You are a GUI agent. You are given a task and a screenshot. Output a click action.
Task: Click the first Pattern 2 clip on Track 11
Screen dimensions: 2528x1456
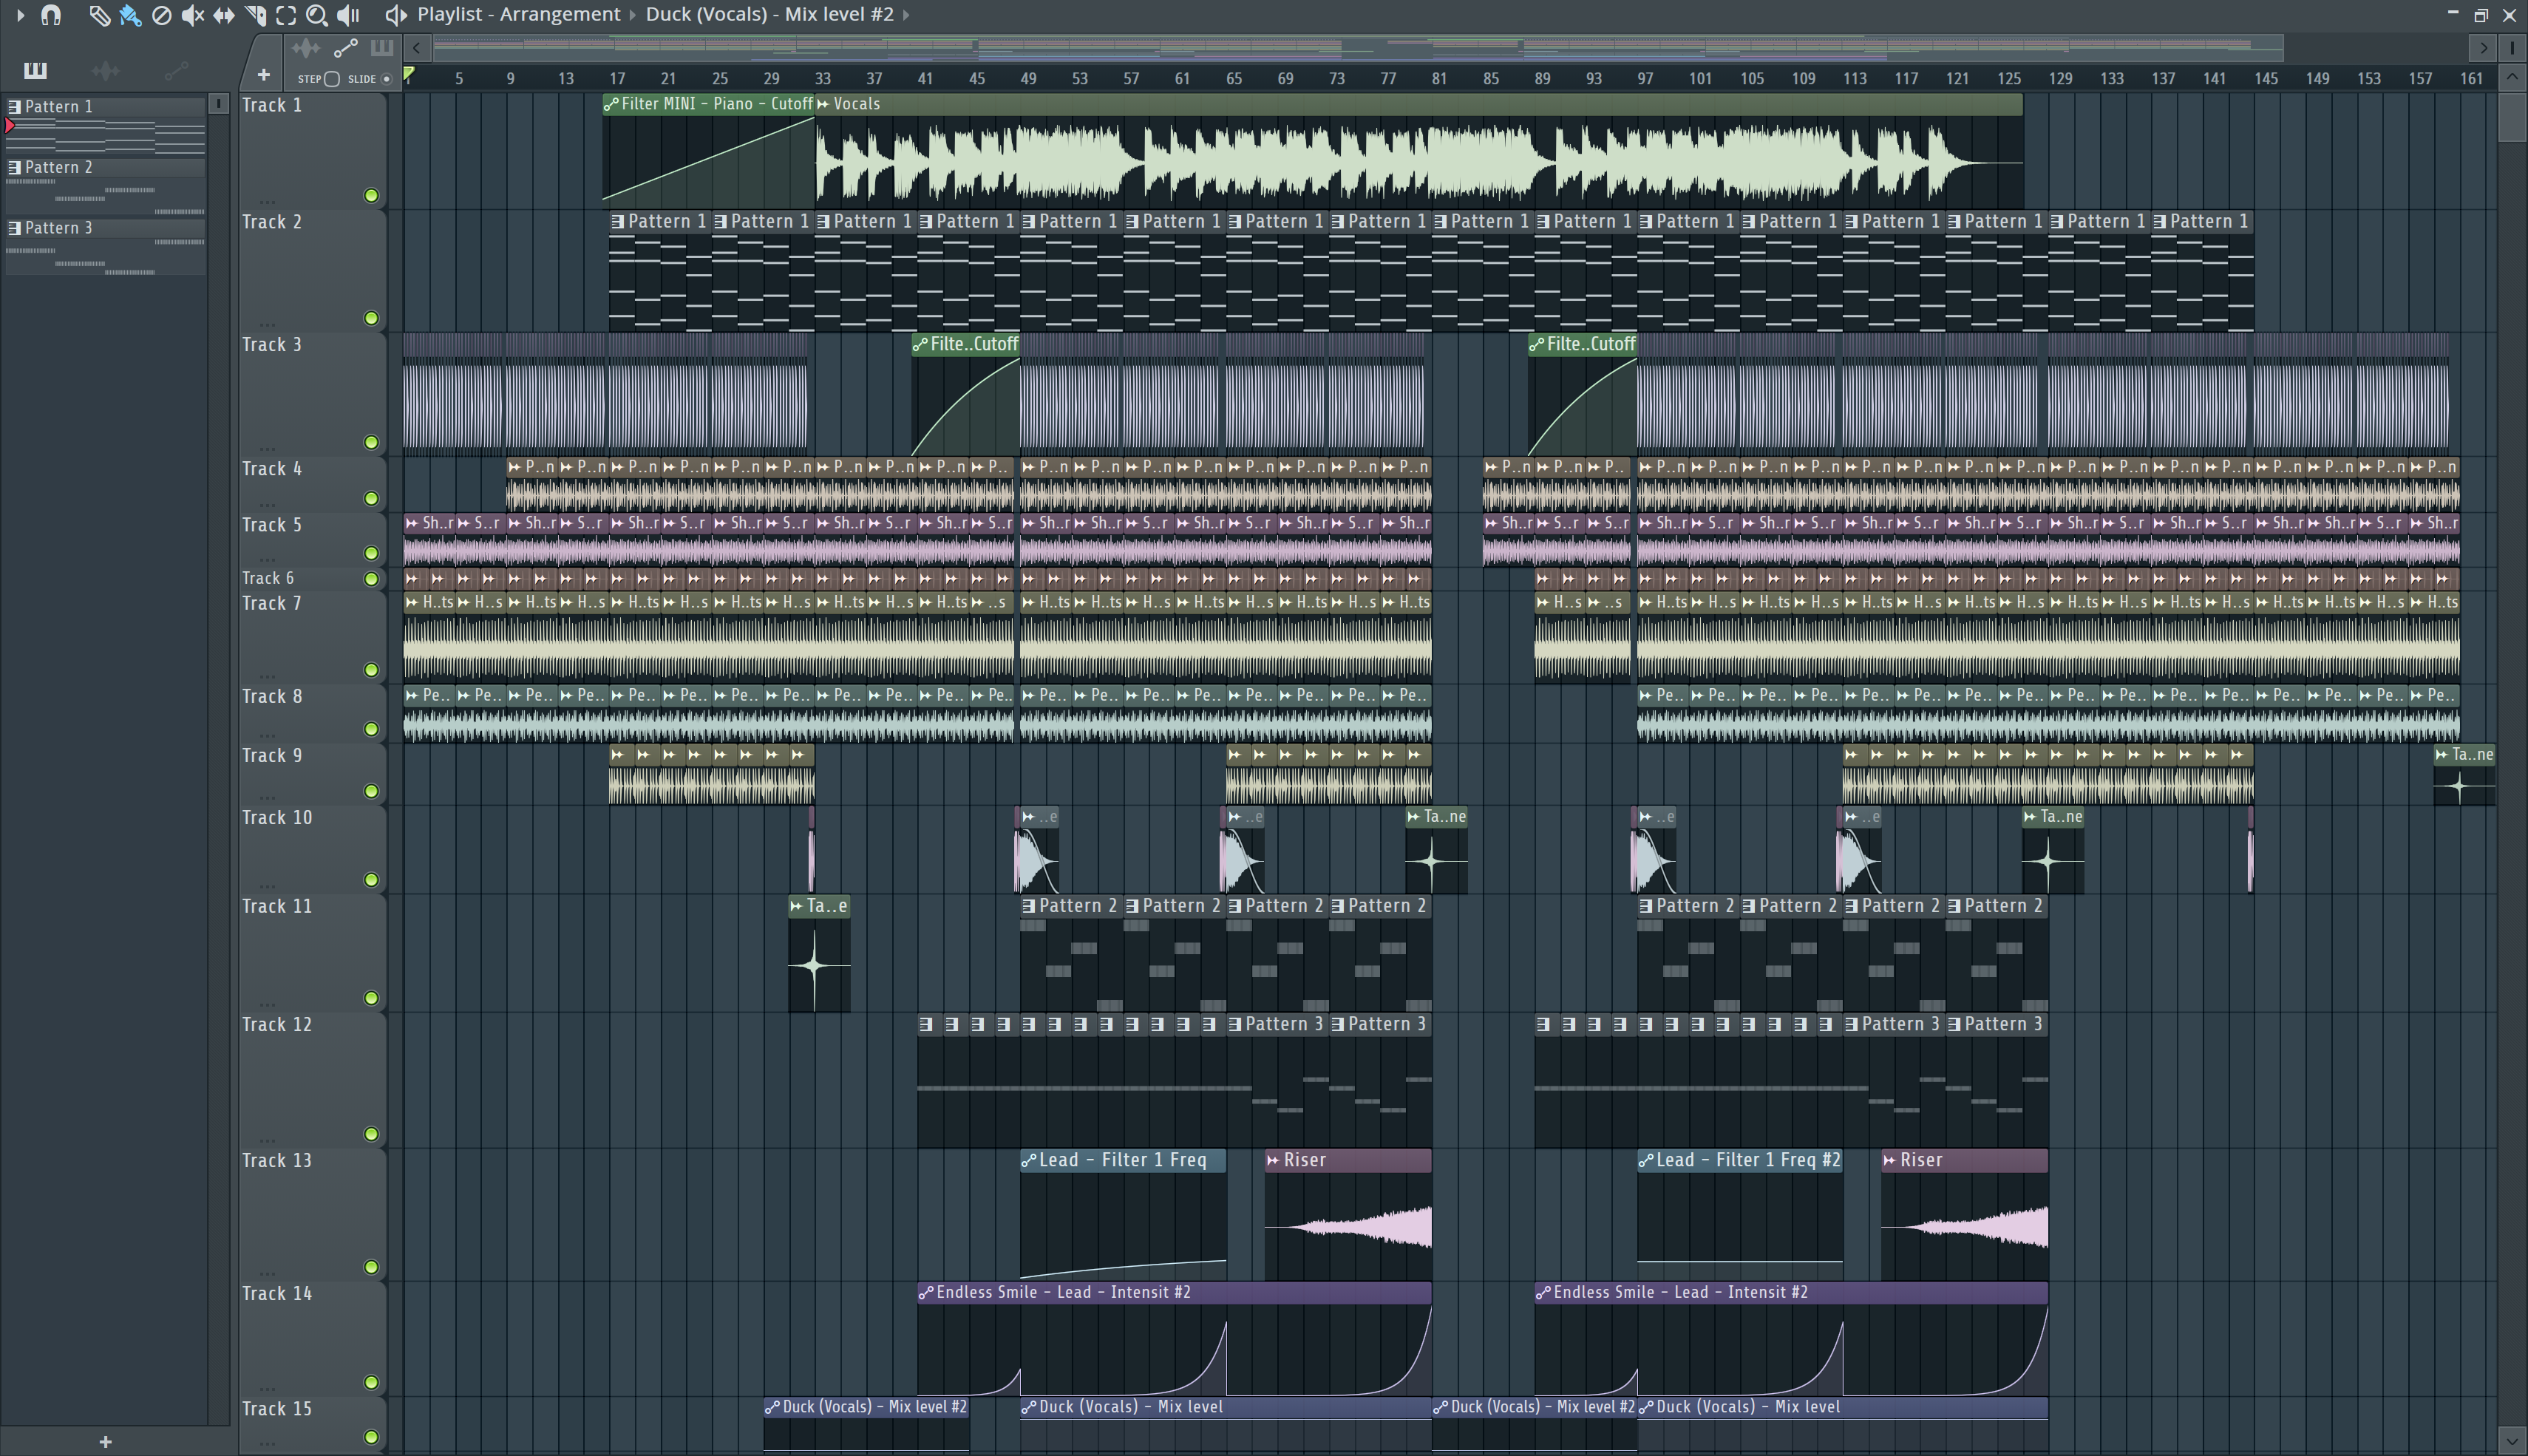tap(1071, 953)
